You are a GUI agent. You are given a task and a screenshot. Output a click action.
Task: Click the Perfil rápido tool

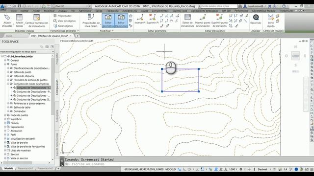point(271,21)
